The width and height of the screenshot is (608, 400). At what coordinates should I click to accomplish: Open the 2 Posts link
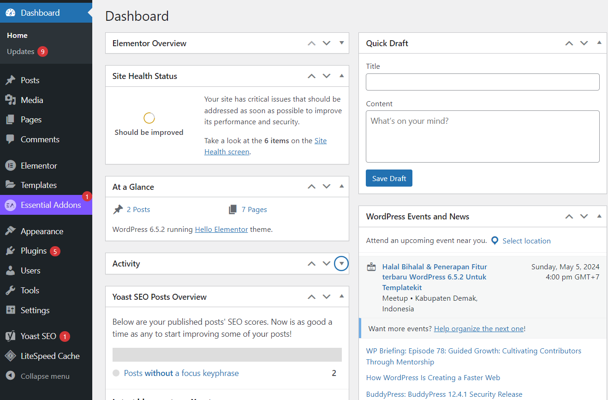pyautogui.click(x=138, y=210)
